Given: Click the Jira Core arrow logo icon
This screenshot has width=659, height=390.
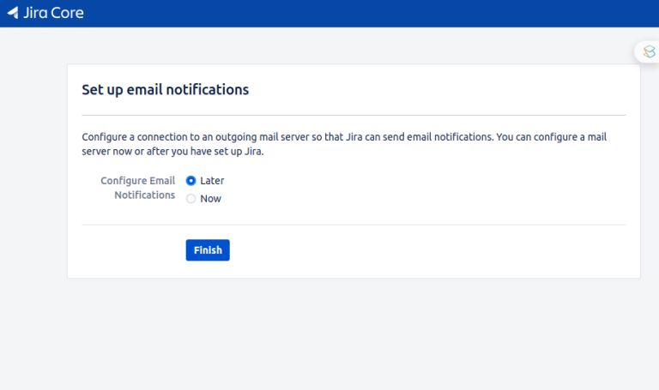Looking at the screenshot, I should tap(13, 13).
